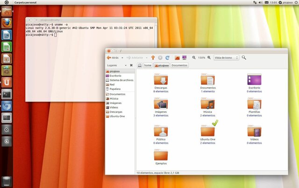The image size is (299, 188).
Task: Select Documentos bookmark in sidebar
Action: 120,94
